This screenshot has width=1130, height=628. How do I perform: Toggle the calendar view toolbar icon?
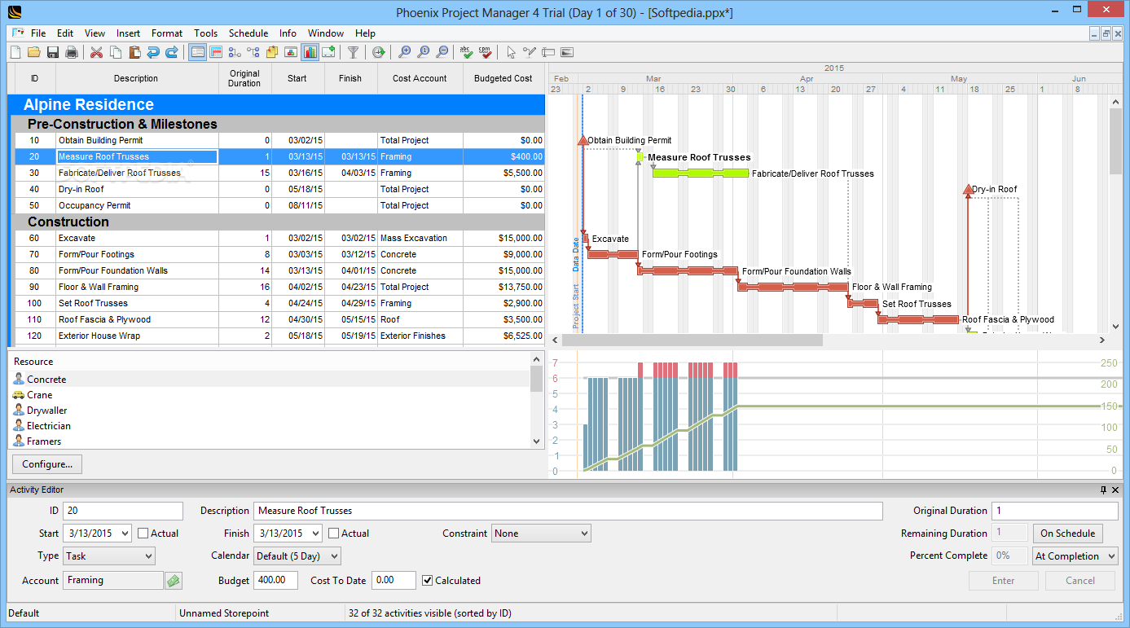216,52
